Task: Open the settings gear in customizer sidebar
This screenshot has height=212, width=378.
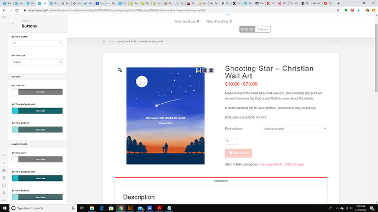Action: (4, 193)
